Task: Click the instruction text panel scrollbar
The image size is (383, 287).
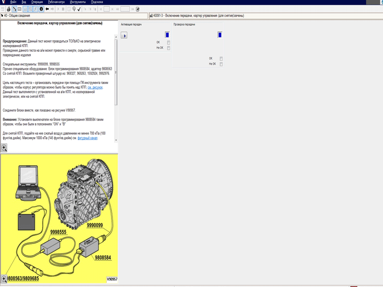Action: [116, 72]
